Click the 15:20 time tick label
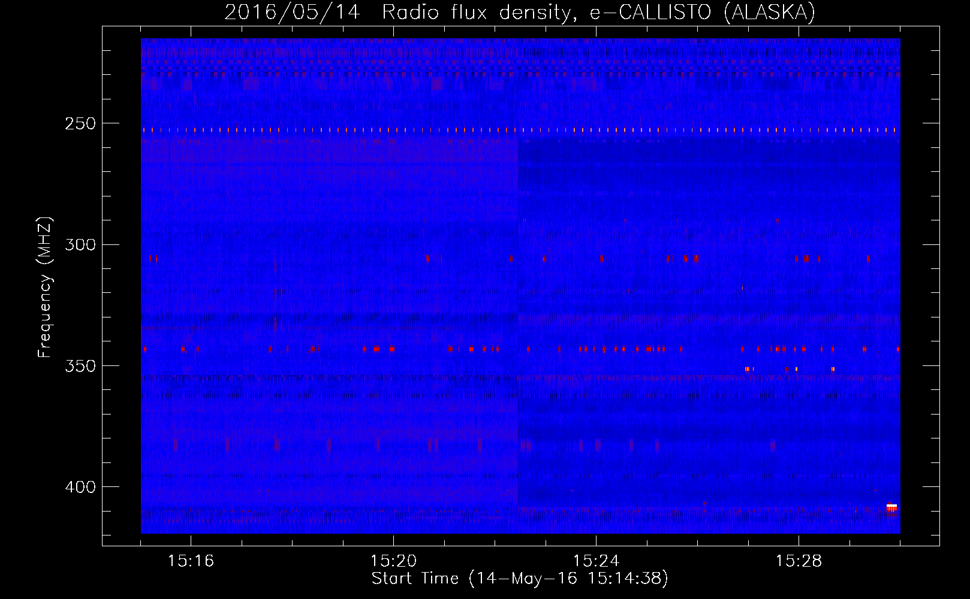Image resolution: width=970 pixels, height=599 pixels. tap(393, 561)
